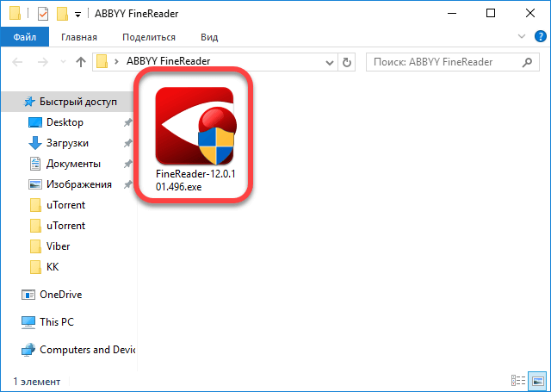Click the pin icon next to Документы
Viewport: 551px width, 392px height.
coord(128,164)
